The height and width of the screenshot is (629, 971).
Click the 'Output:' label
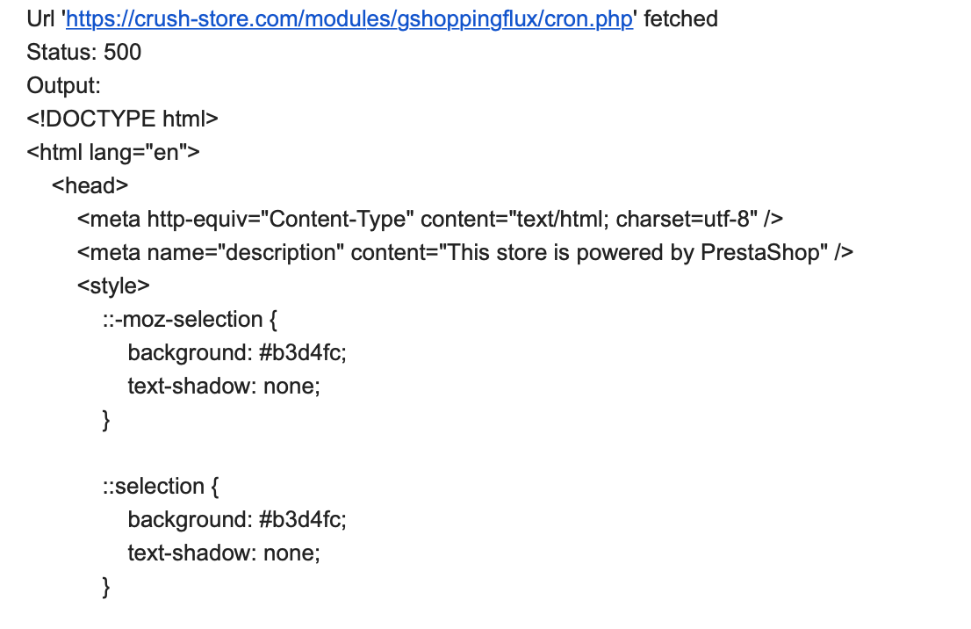pos(64,86)
